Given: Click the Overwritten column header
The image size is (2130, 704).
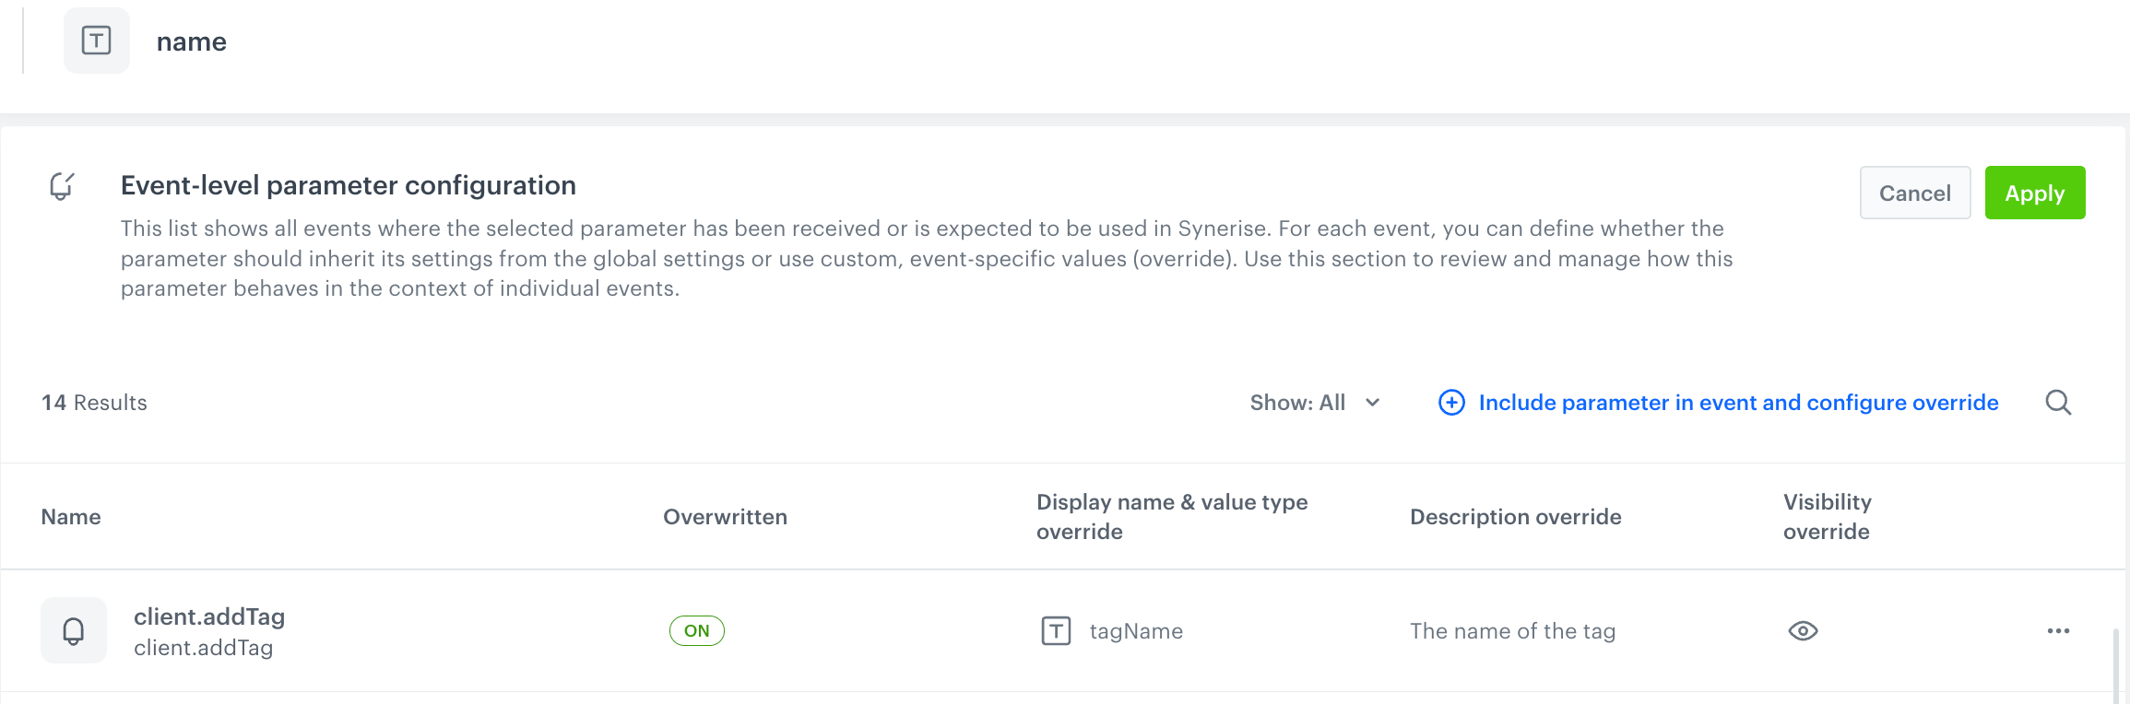Looking at the screenshot, I should click(725, 517).
